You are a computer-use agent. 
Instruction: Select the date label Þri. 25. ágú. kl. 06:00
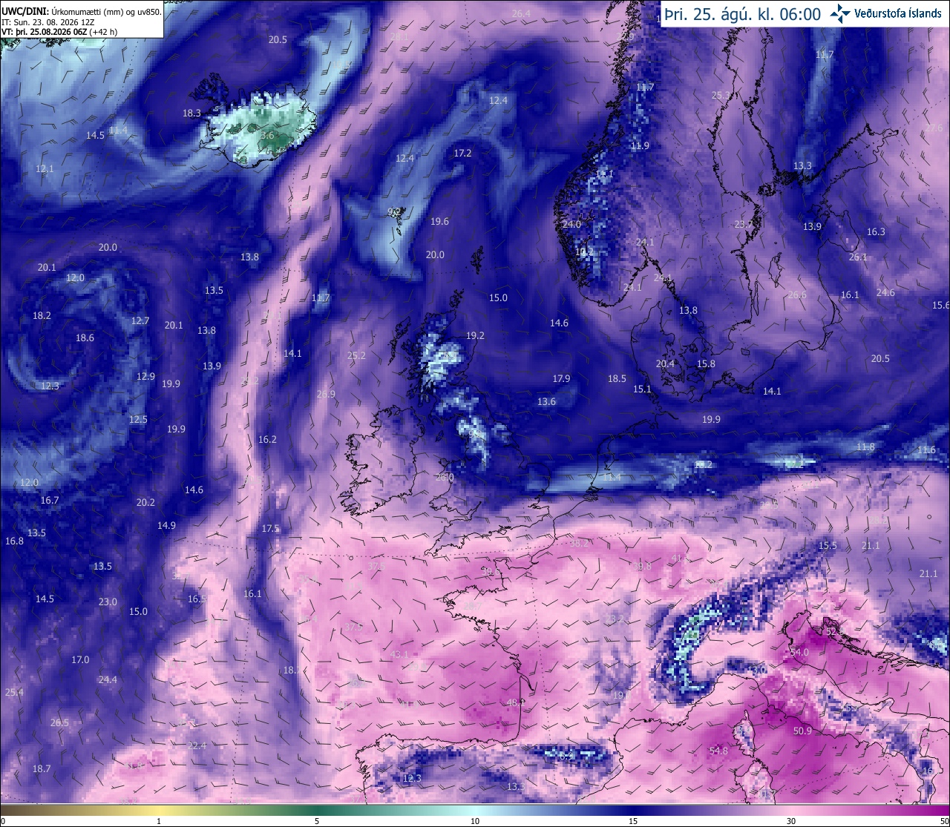coord(743,14)
